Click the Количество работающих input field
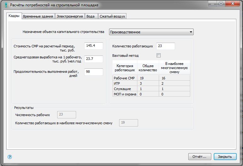 pos(165,46)
